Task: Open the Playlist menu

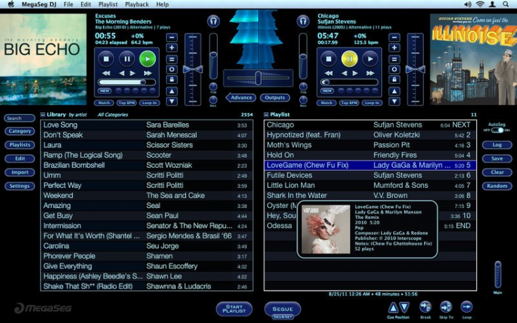Action: [x=108, y=4]
